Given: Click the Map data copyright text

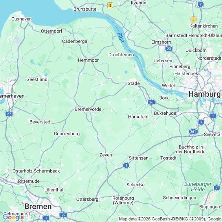Looking at the screenshot, I should click(170, 219).
